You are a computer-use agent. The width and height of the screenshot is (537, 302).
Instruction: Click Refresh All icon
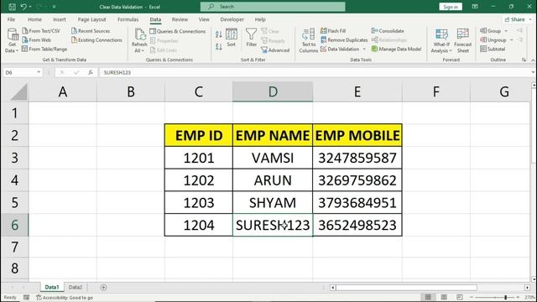click(139, 35)
